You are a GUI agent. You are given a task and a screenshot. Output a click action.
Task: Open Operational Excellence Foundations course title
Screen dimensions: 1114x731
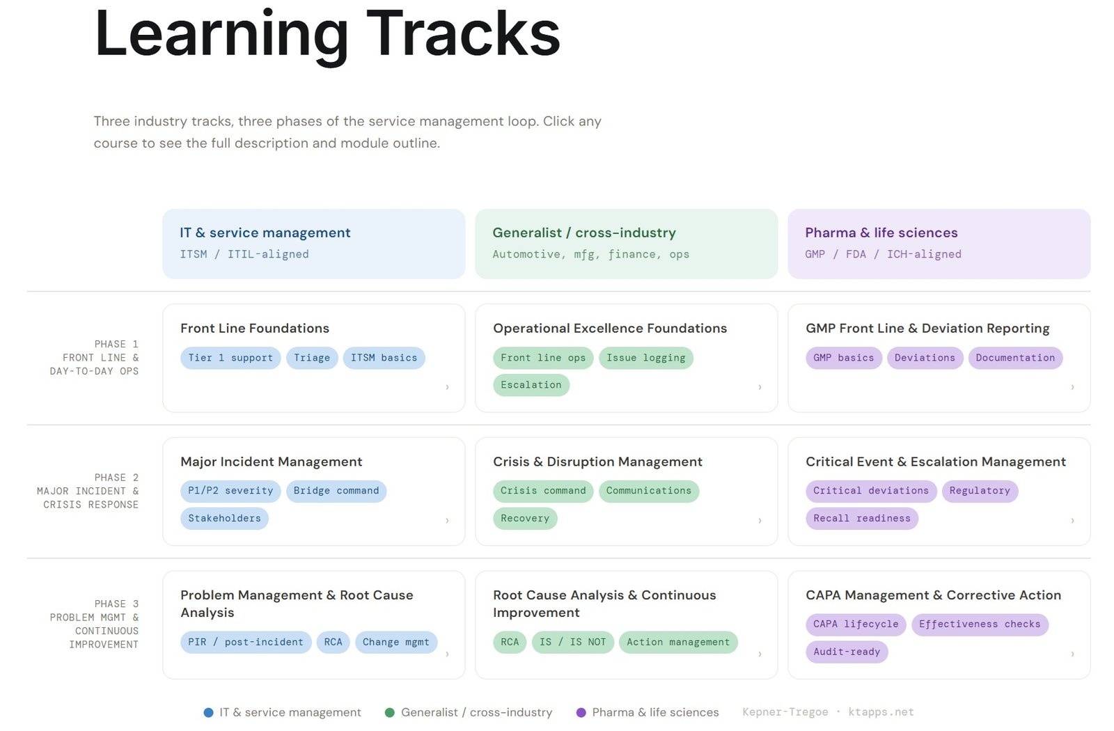pyautogui.click(x=610, y=328)
